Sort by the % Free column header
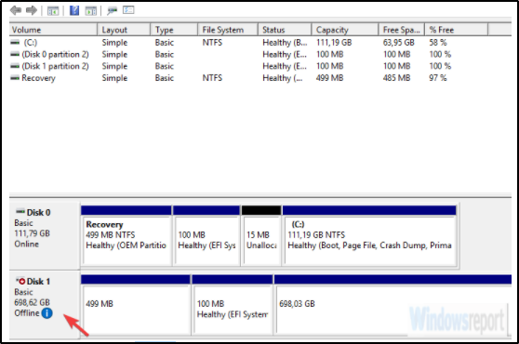 [457, 30]
